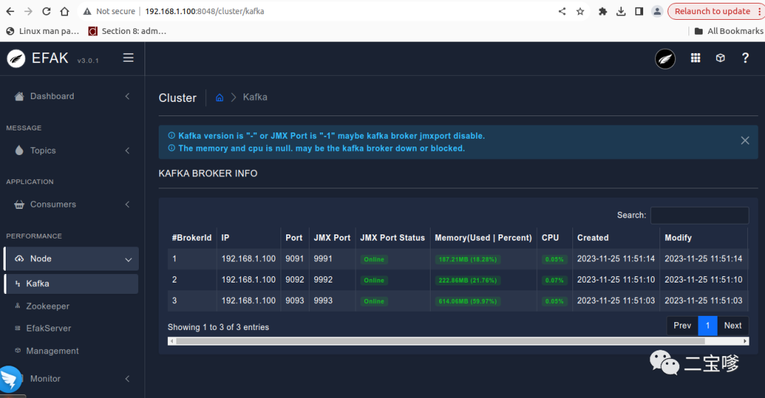Click the Prev pagination button

(x=682, y=325)
